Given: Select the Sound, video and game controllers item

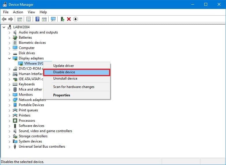Looking at the screenshot, I should coord(45,131).
